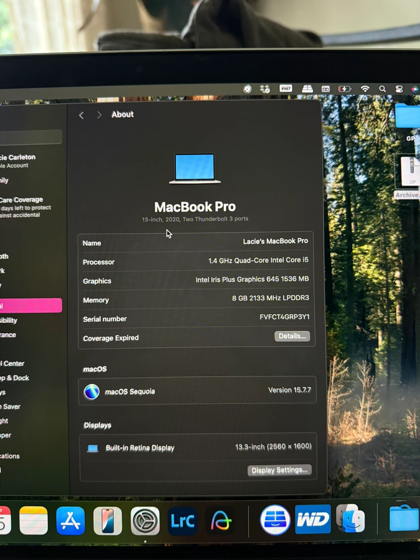Image resolution: width=420 pixels, height=560 pixels.
Task: Click the search field in Settings sidebar
Action: pyautogui.click(x=30, y=137)
